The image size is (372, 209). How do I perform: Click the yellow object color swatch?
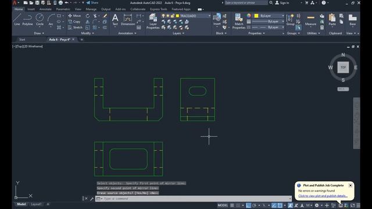click(x=256, y=16)
